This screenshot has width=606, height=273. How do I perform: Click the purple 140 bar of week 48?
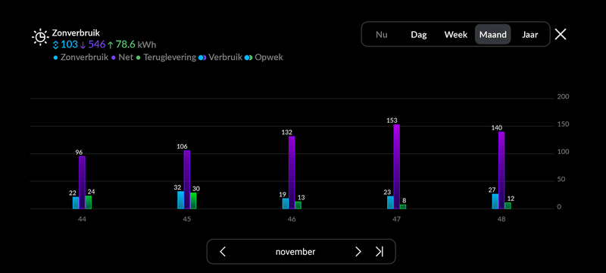click(x=501, y=170)
